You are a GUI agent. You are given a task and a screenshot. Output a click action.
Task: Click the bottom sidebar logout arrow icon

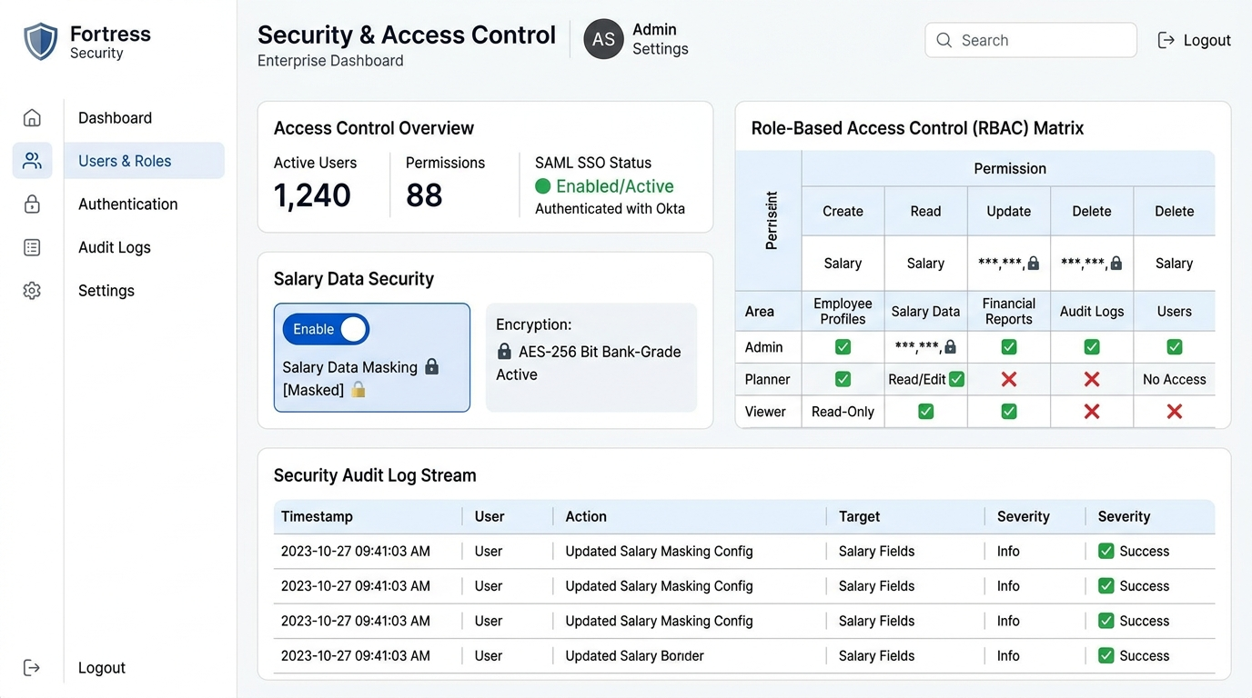click(x=32, y=668)
